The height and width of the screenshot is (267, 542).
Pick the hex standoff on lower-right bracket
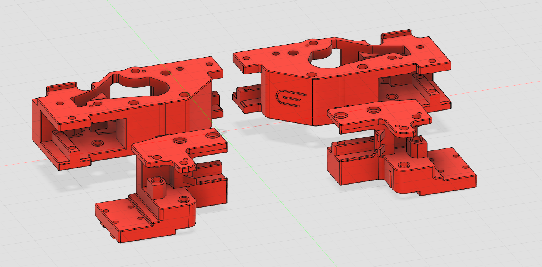tap(418, 147)
